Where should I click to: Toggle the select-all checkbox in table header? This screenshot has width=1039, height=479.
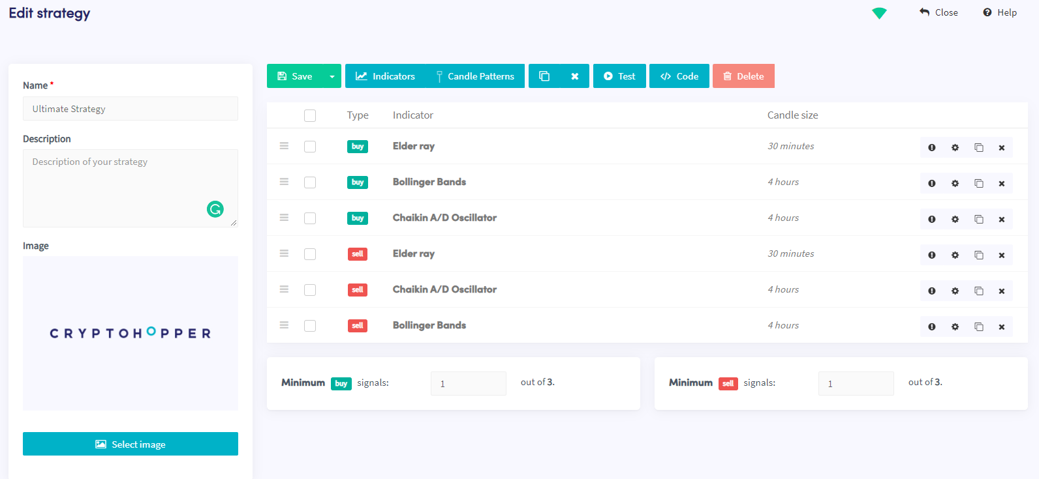310,115
